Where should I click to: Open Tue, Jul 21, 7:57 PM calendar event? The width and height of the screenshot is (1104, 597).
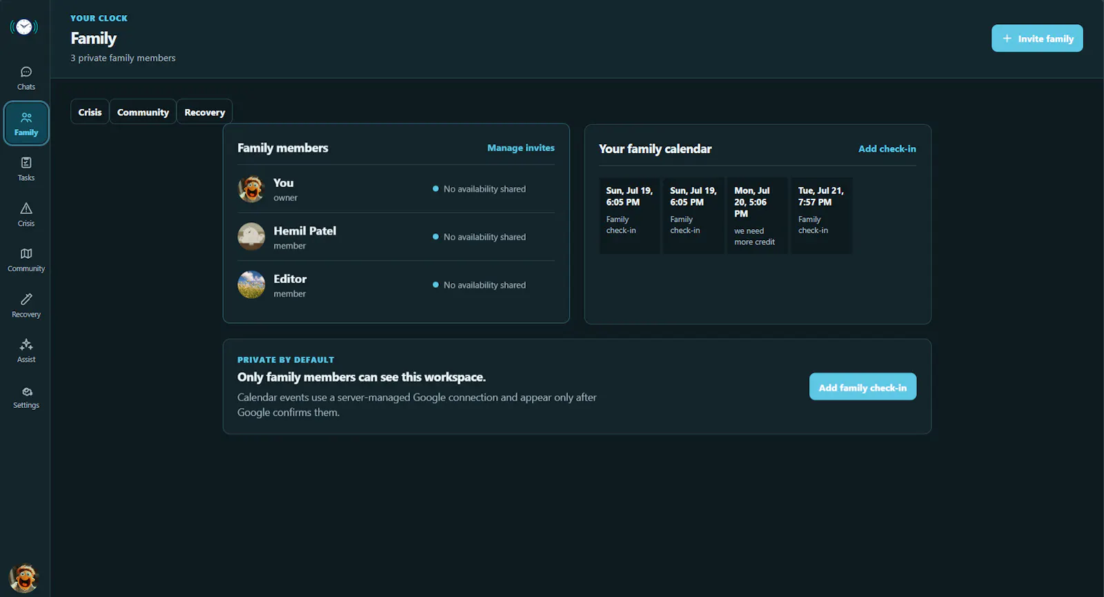821,215
